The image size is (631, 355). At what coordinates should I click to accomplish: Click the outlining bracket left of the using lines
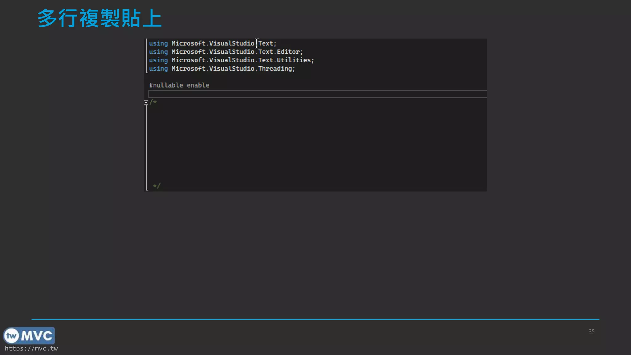[x=146, y=55]
